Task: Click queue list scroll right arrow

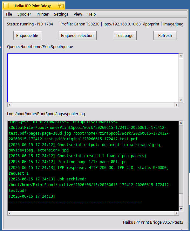Action: [176, 105]
